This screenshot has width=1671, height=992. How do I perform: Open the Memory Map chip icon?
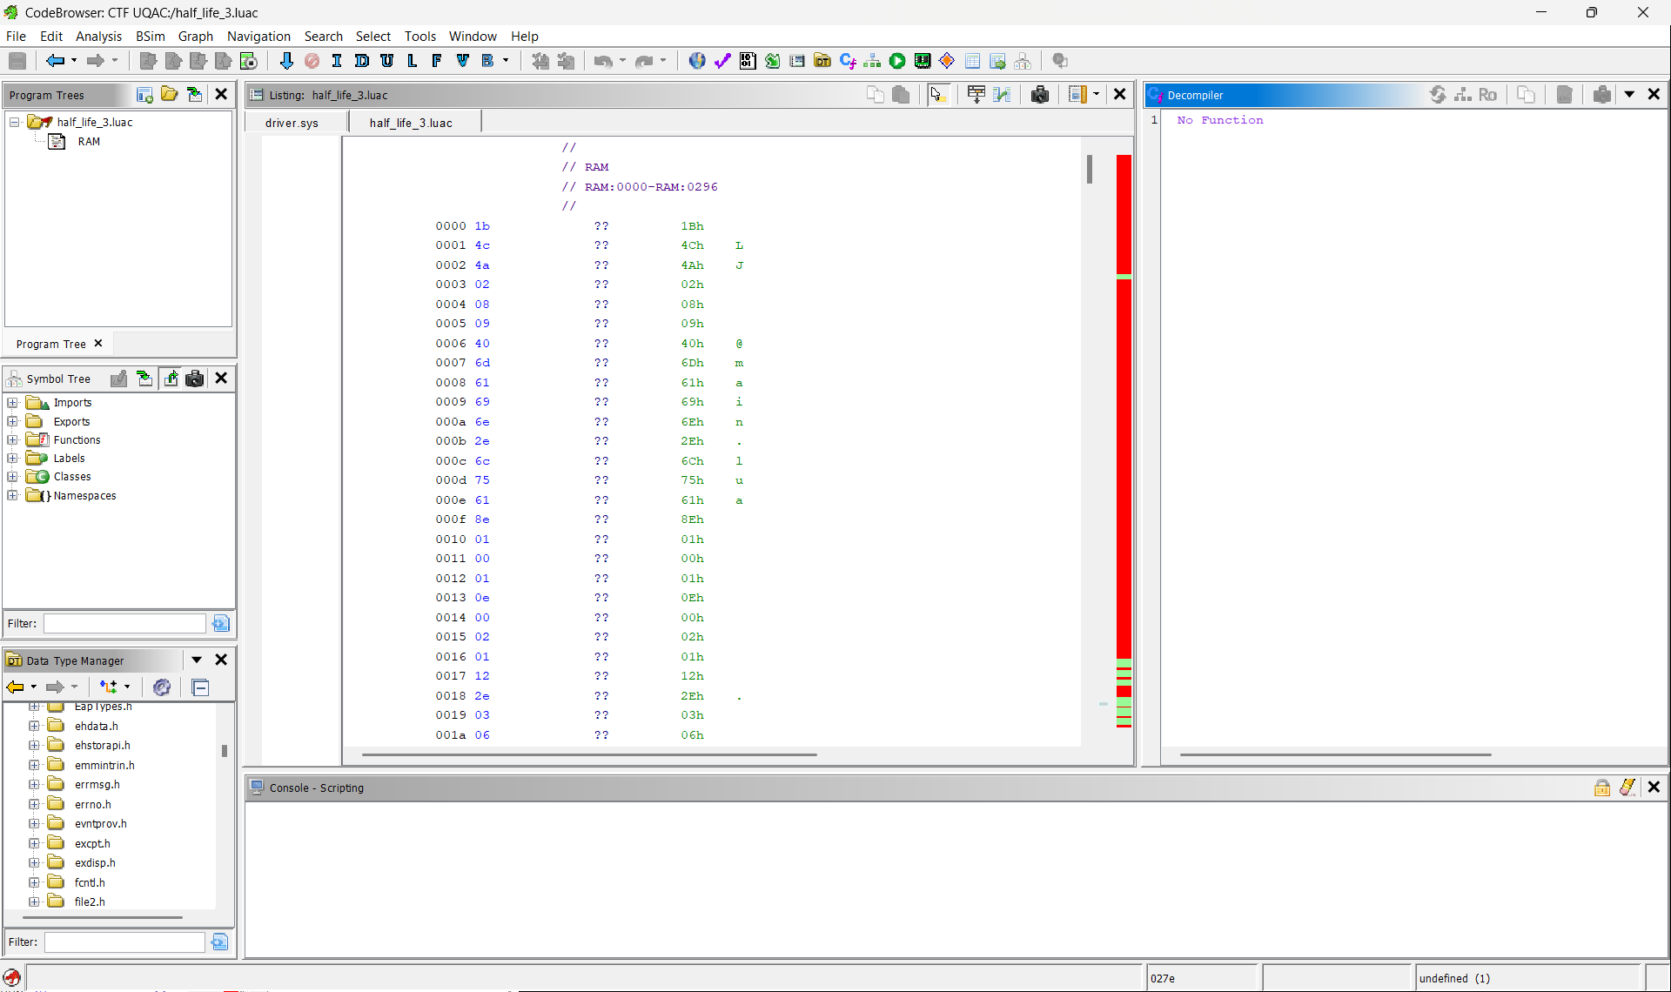tap(923, 61)
